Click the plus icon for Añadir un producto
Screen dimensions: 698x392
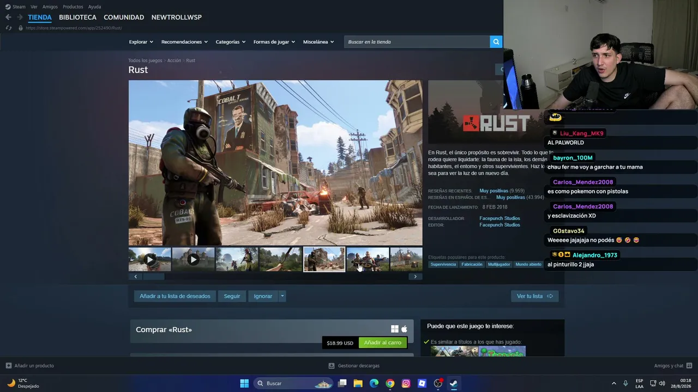pos(8,366)
